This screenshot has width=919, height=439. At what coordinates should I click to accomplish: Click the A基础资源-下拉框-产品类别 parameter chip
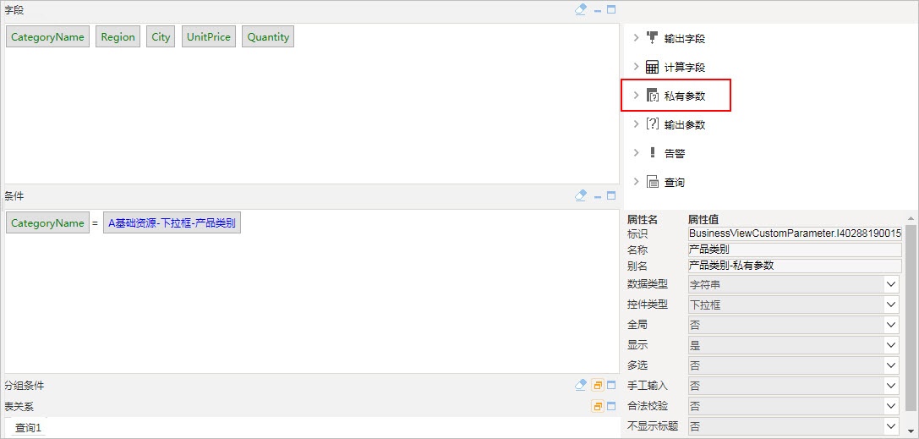(172, 222)
